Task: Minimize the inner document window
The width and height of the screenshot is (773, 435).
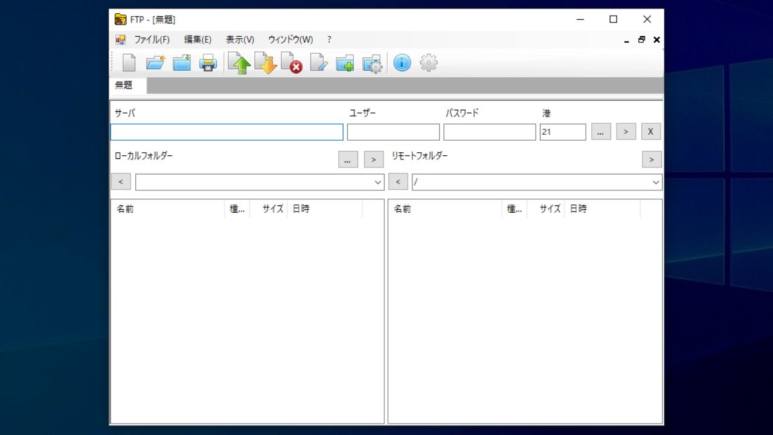Action: [626, 40]
